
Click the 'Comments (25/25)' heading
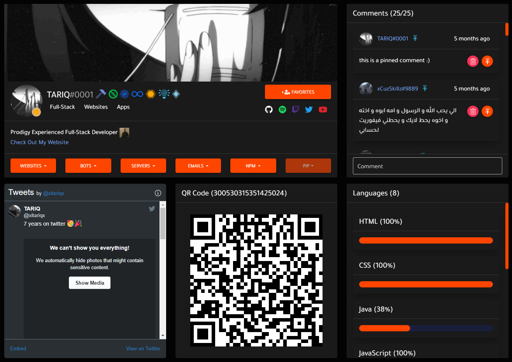[x=383, y=13]
